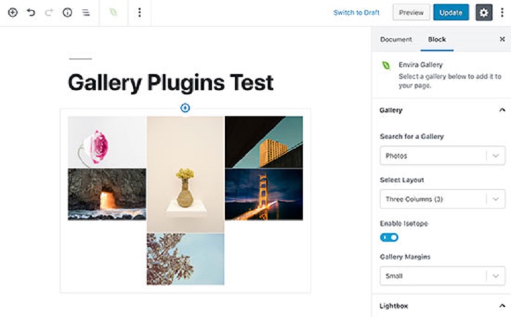
Task: Toggle the settings gear icon
Action: [484, 13]
